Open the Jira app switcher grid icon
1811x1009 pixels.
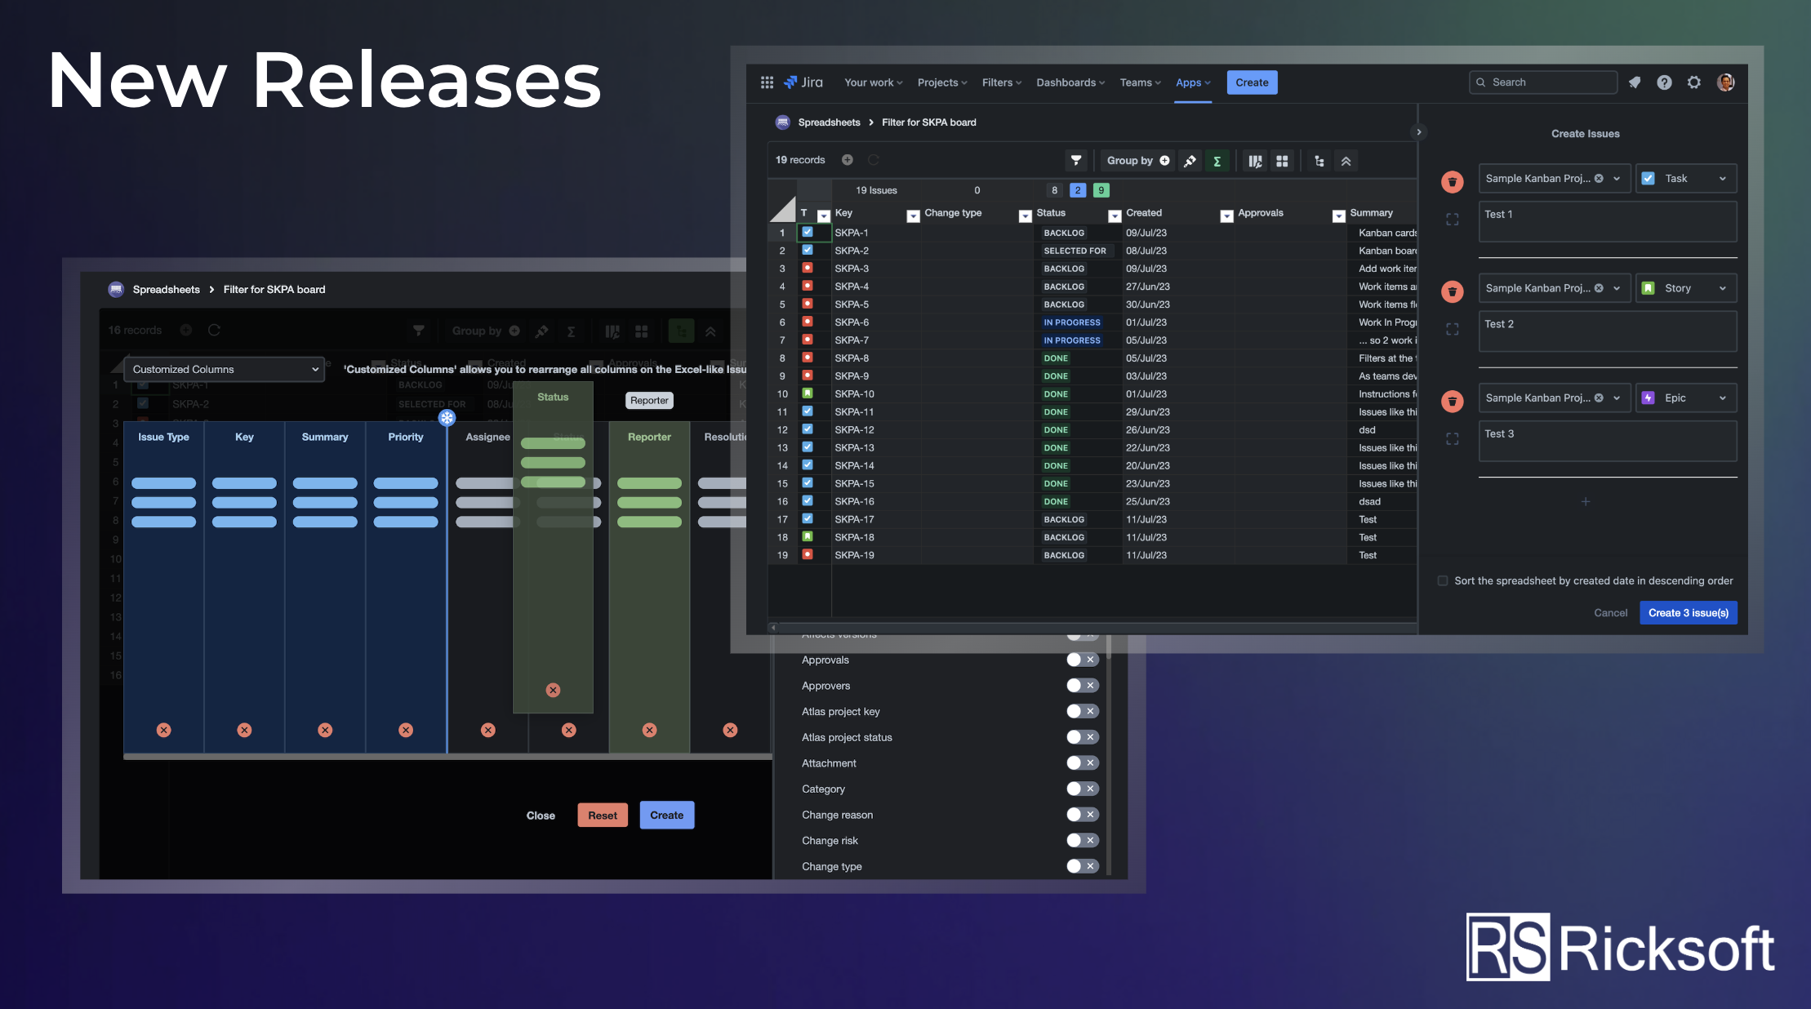point(767,82)
